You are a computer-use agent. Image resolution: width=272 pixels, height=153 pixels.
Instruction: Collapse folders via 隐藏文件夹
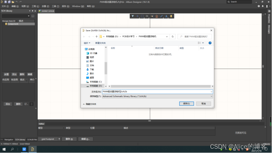[89, 104]
